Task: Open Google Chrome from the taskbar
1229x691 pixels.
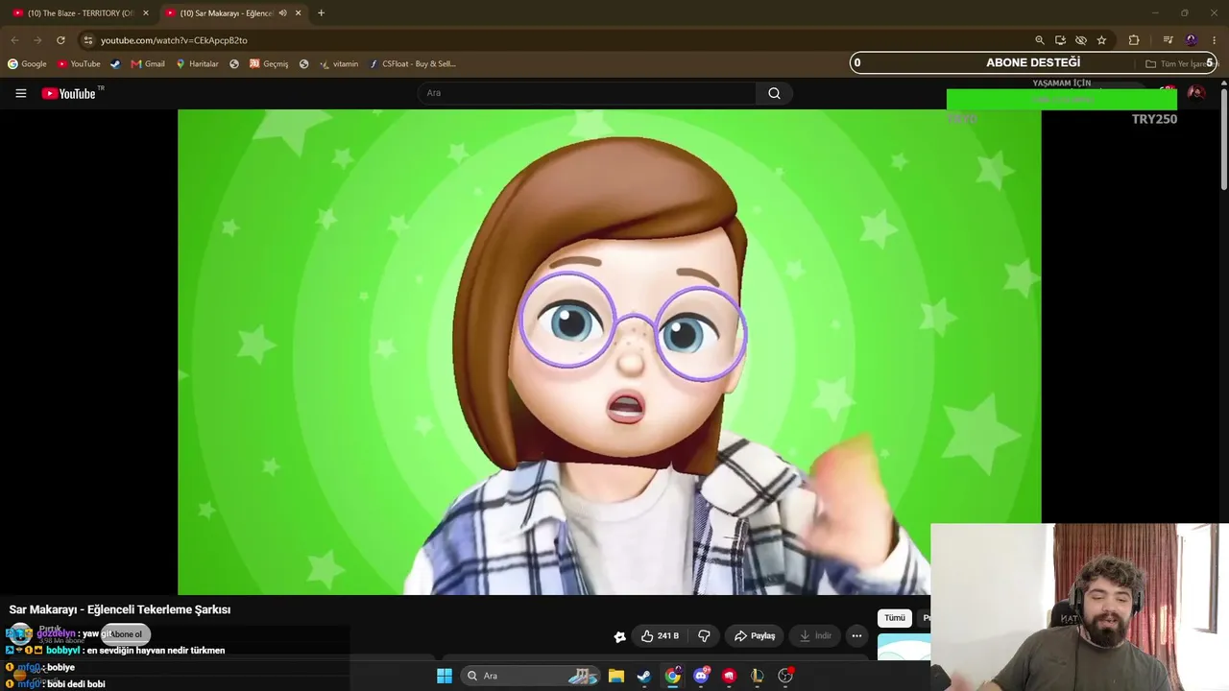Action: pos(672,676)
